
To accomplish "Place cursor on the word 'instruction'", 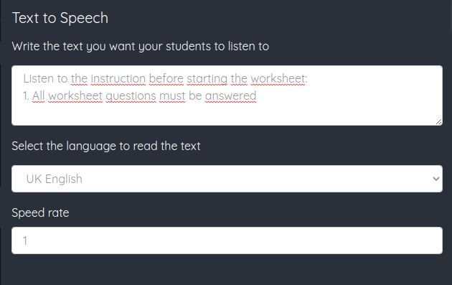I will pos(118,78).
